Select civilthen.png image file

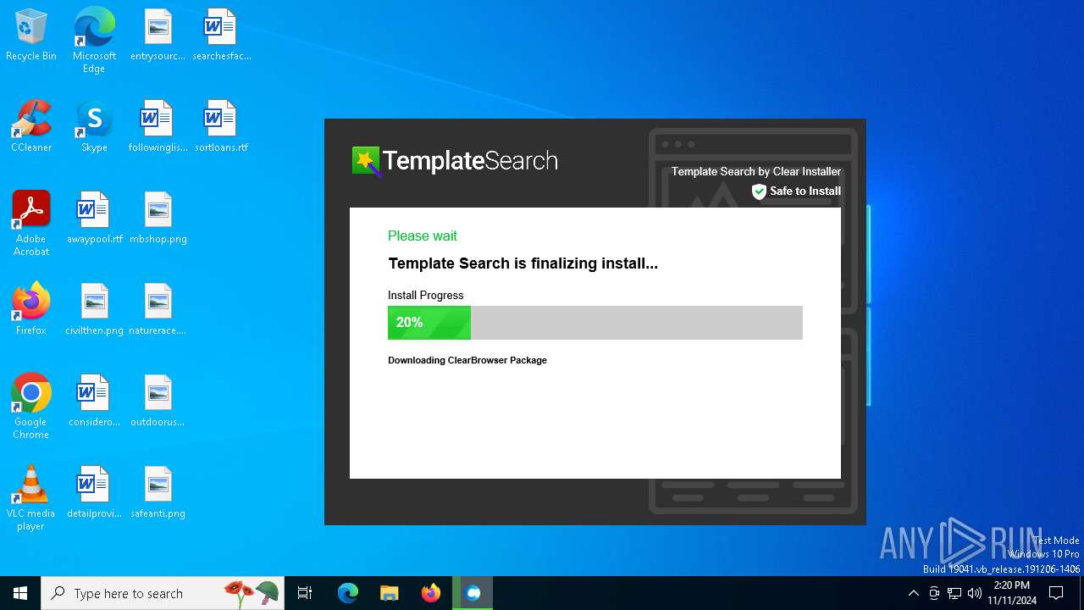point(94,310)
